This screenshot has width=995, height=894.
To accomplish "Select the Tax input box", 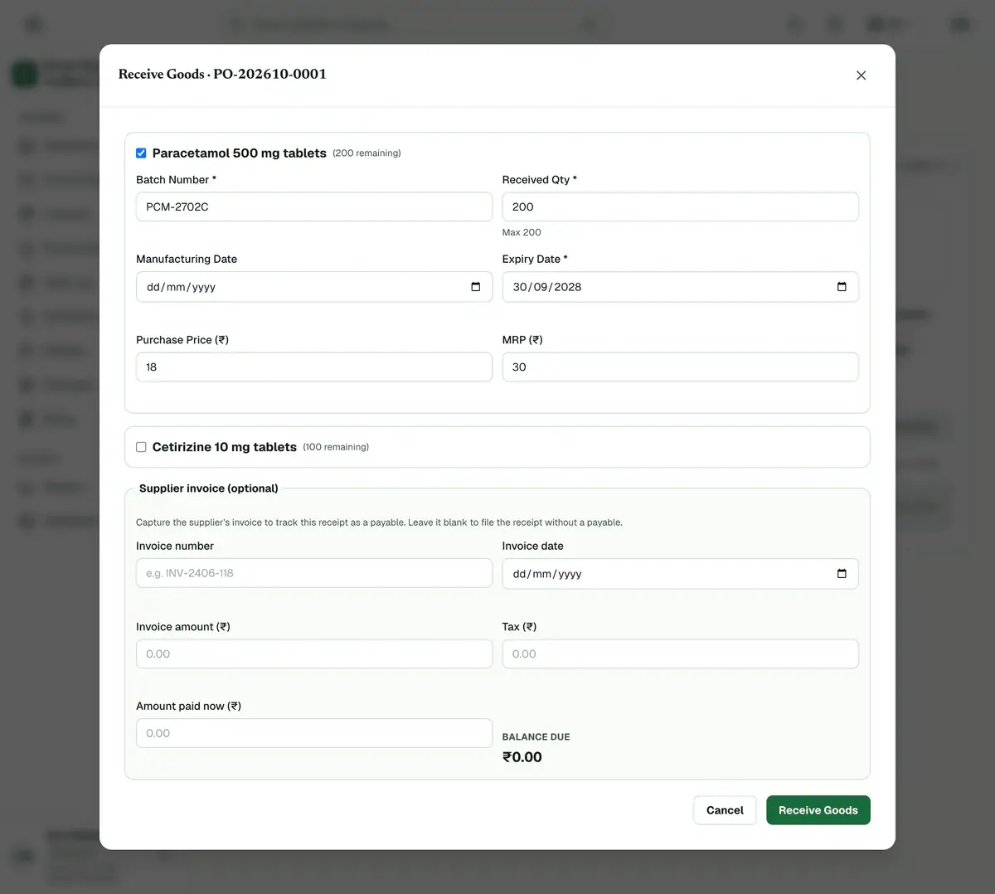I will 681,654.
